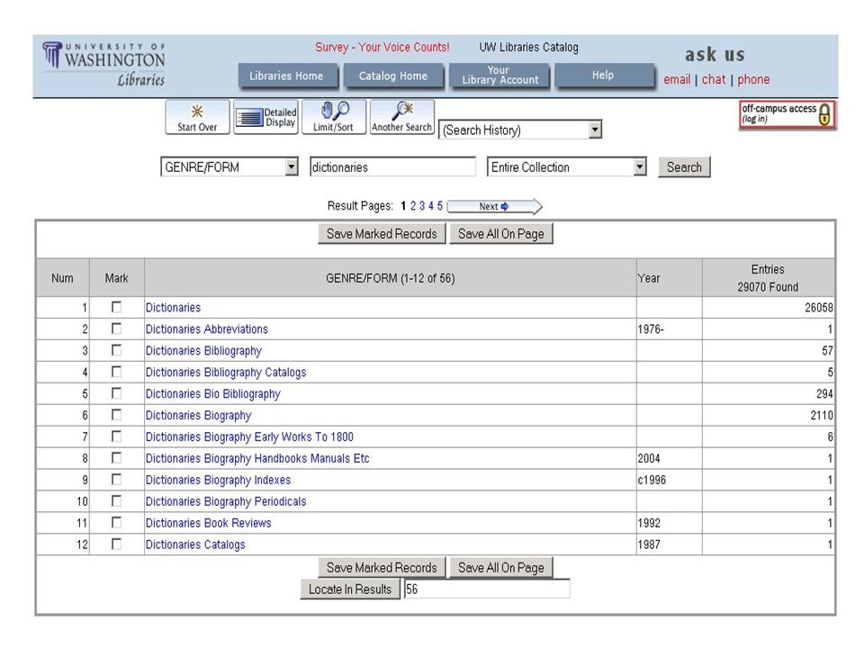Open the Help tab
Viewport: 864px width, 648px height.
[x=604, y=76]
